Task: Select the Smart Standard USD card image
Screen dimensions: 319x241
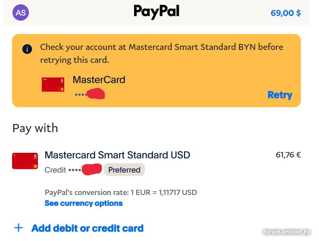Action: [x=25, y=160]
